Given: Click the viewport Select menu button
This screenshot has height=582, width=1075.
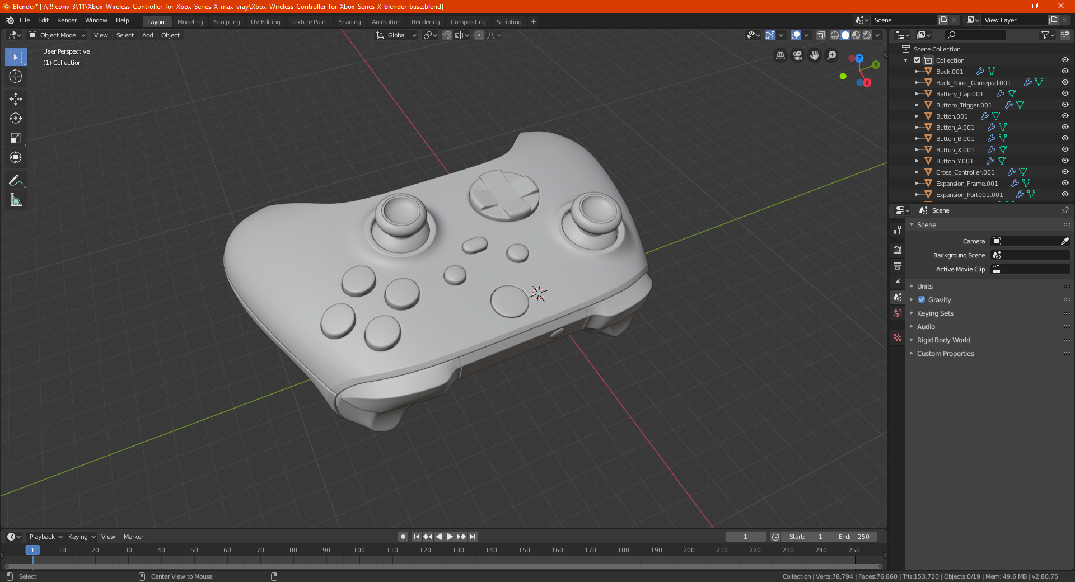Looking at the screenshot, I should coord(125,35).
